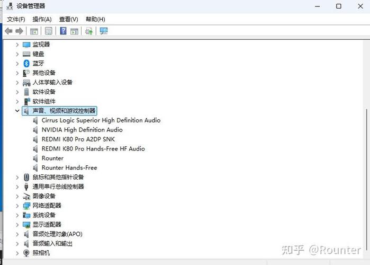
Task: Expand the 通用串行总线控制器 node
Action: pos(17,187)
